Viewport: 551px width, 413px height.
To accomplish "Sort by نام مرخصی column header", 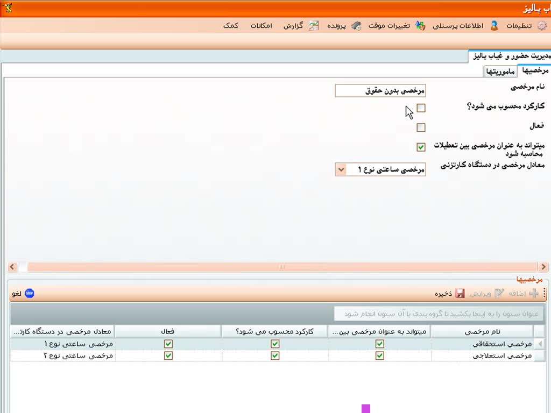I will [x=482, y=331].
